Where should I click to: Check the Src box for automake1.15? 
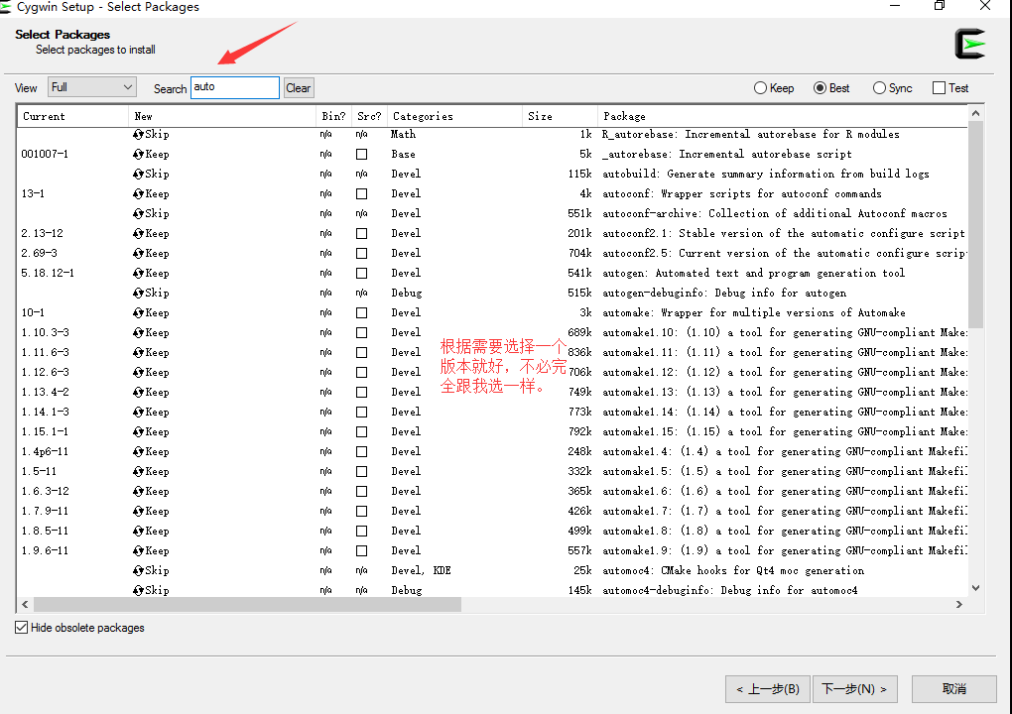(361, 432)
